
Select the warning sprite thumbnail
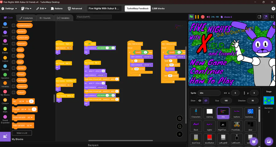click(209, 113)
